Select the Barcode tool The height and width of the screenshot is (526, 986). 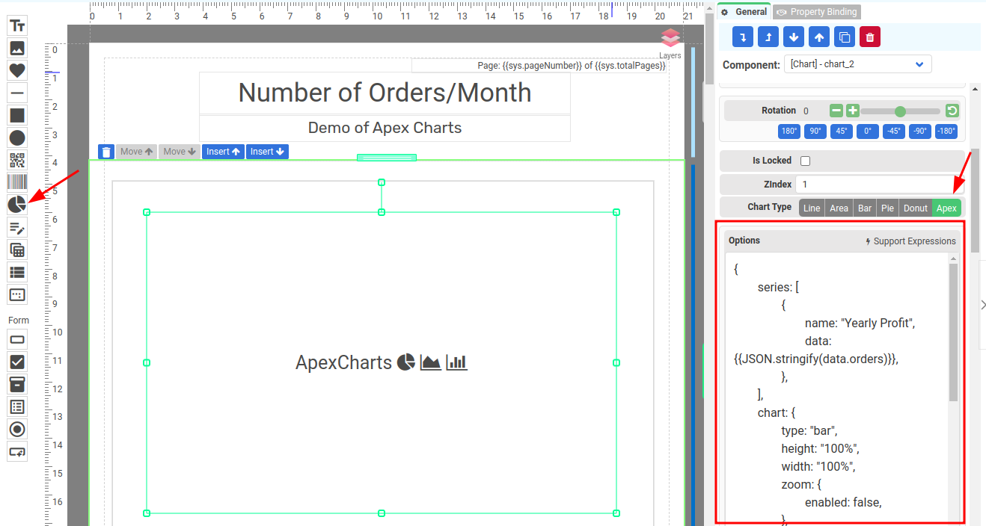(17, 182)
